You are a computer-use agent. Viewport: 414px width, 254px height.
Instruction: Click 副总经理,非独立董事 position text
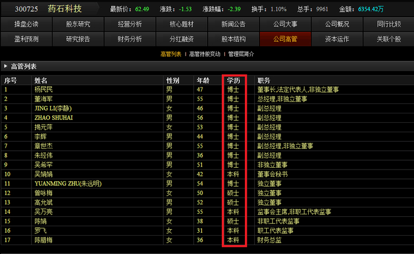tap(285, 146)
